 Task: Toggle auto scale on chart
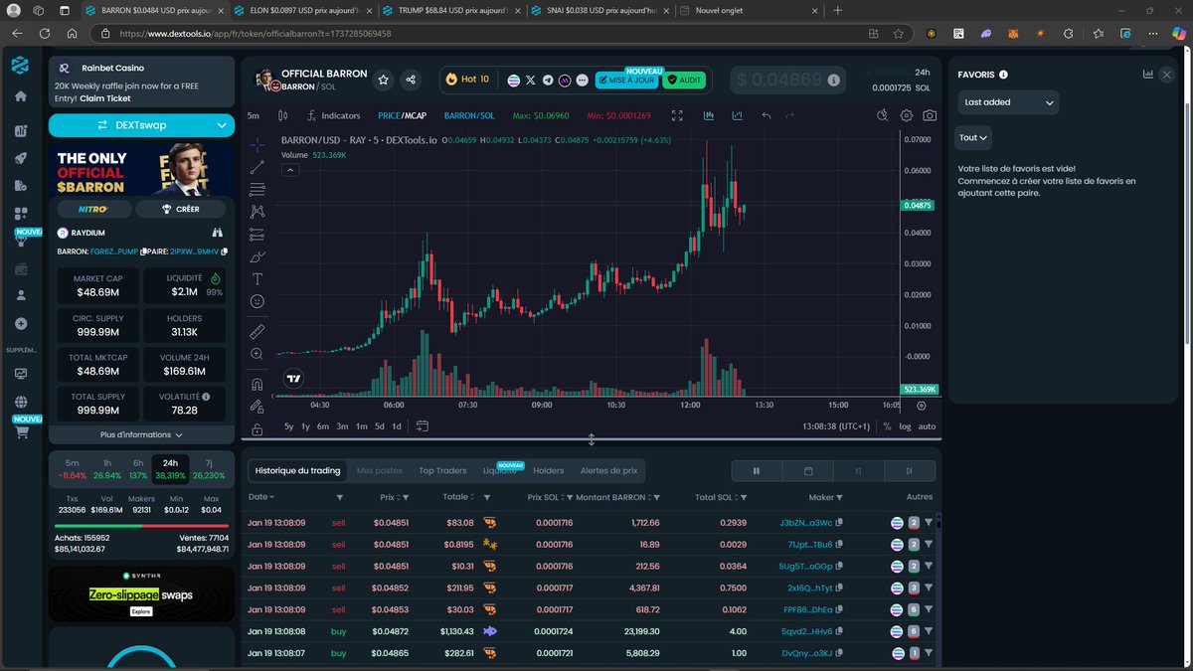point(927,426)
